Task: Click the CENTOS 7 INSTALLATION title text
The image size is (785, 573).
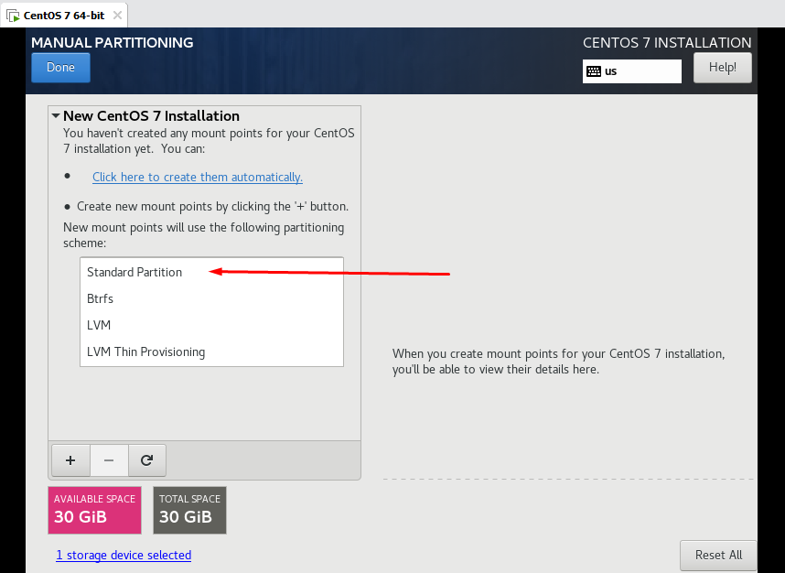Action: click(667, 43)
